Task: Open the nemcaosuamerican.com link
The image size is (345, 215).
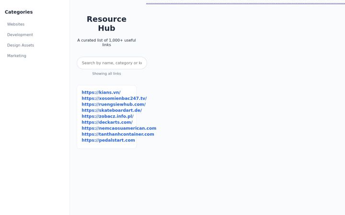Action: coord(119,128)
